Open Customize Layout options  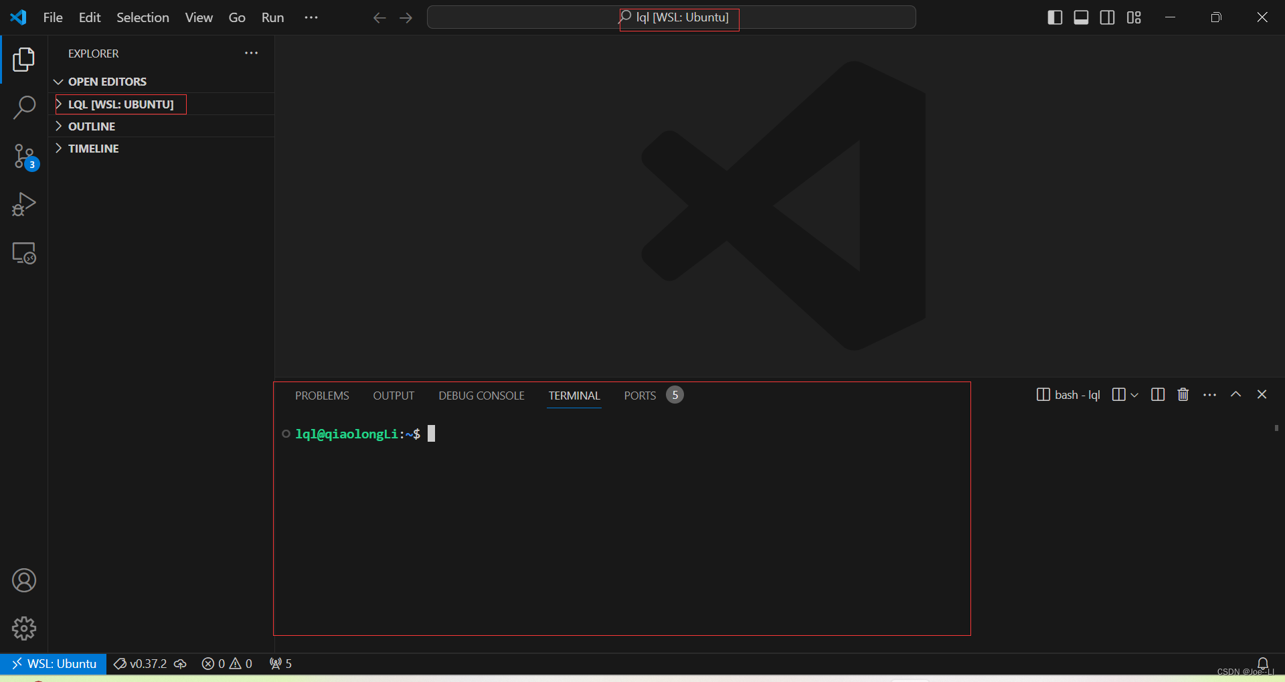(1134, 17)
